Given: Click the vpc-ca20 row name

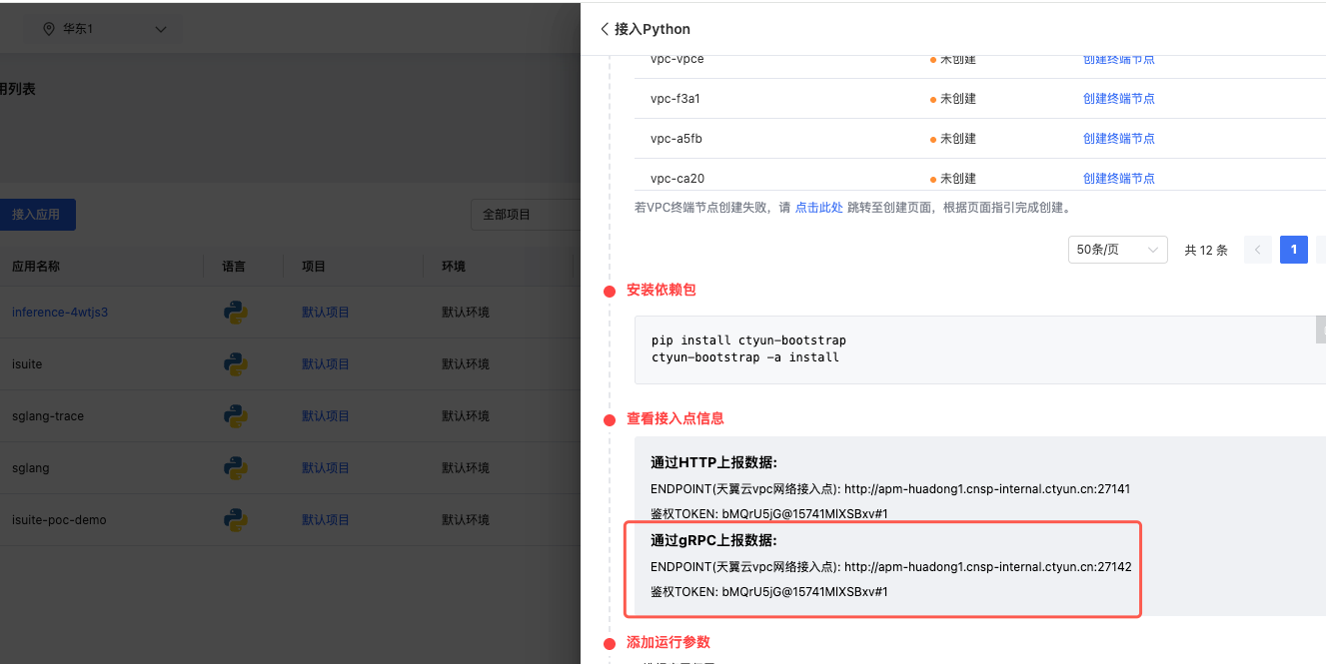Looking at the screenshot, I should [677, 179].
